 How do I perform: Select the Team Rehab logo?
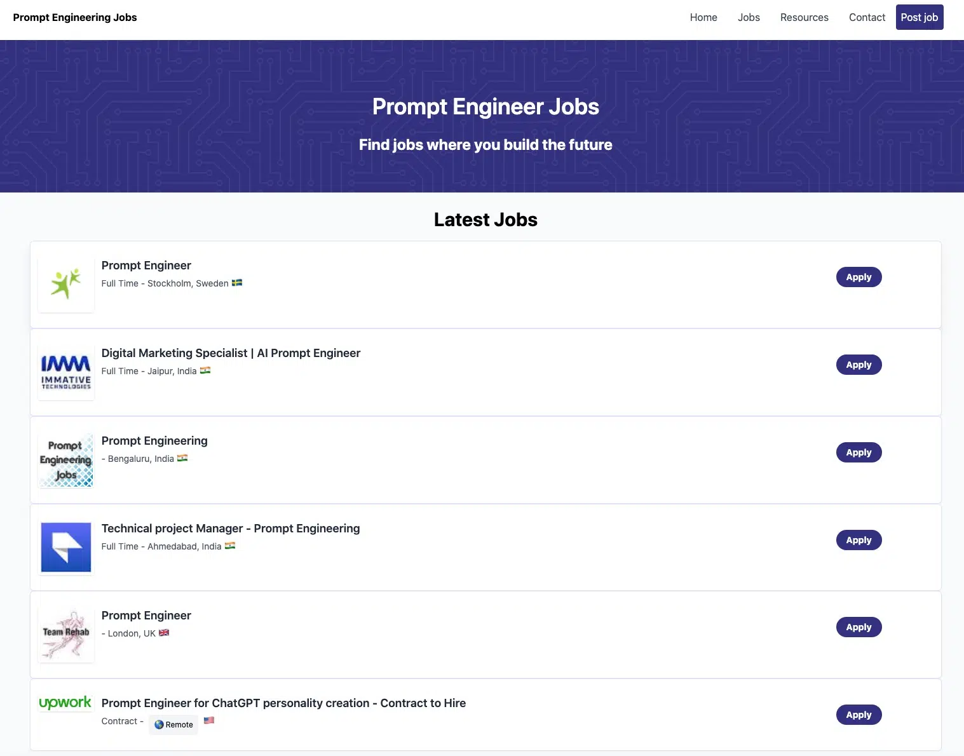[x=65, y=635]
